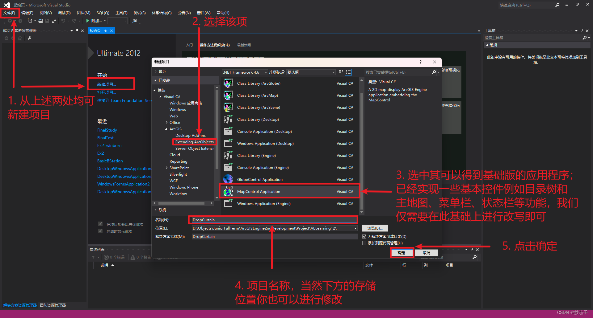Image resolution: width=593 pixels, height=318 pixels.
Task: Switch template list to medium icons view
Action: (348, 72)
